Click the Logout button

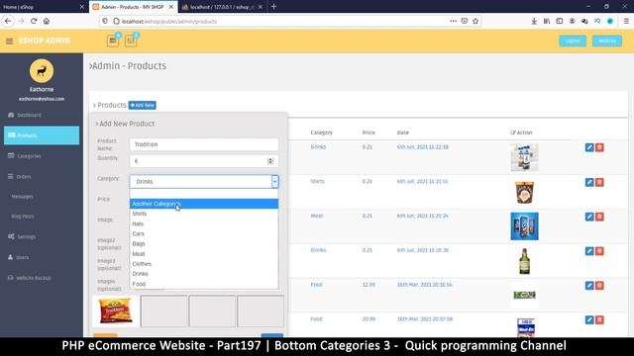tap(573, 41)
